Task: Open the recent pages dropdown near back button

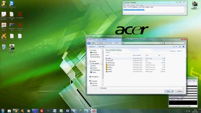Action: [94, 43]
